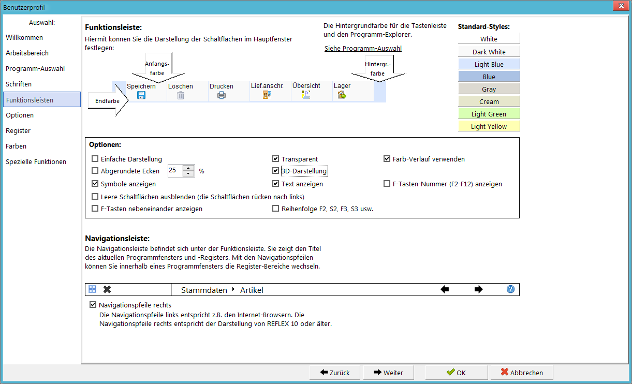Click the blue help question mark icon

pos(510,289)
